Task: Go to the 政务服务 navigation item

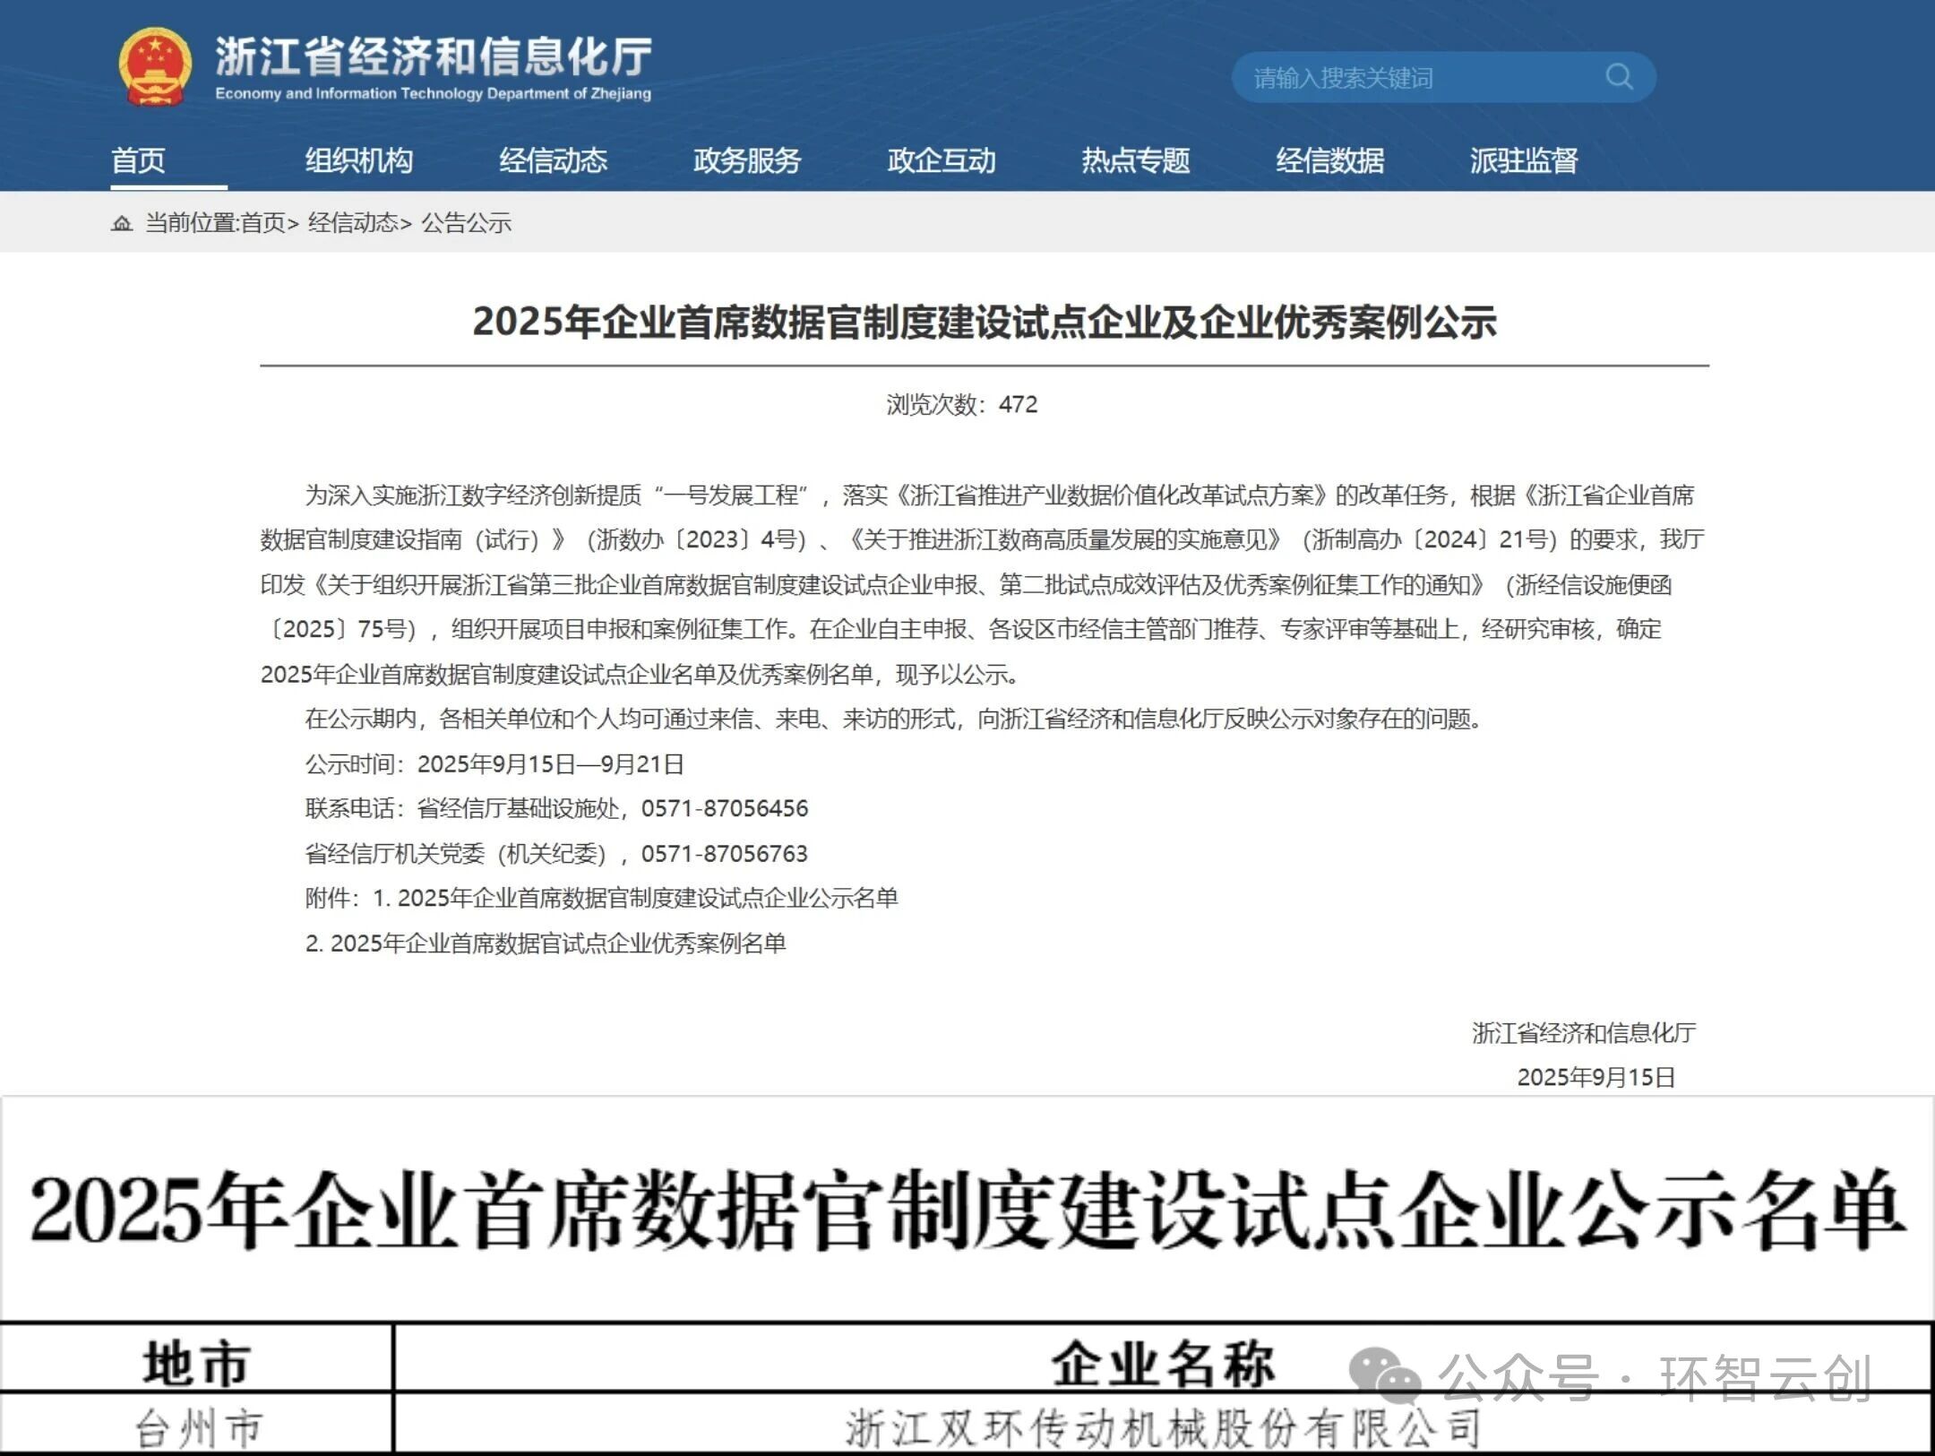Action: pyautogui.click(x=747, y=160)
